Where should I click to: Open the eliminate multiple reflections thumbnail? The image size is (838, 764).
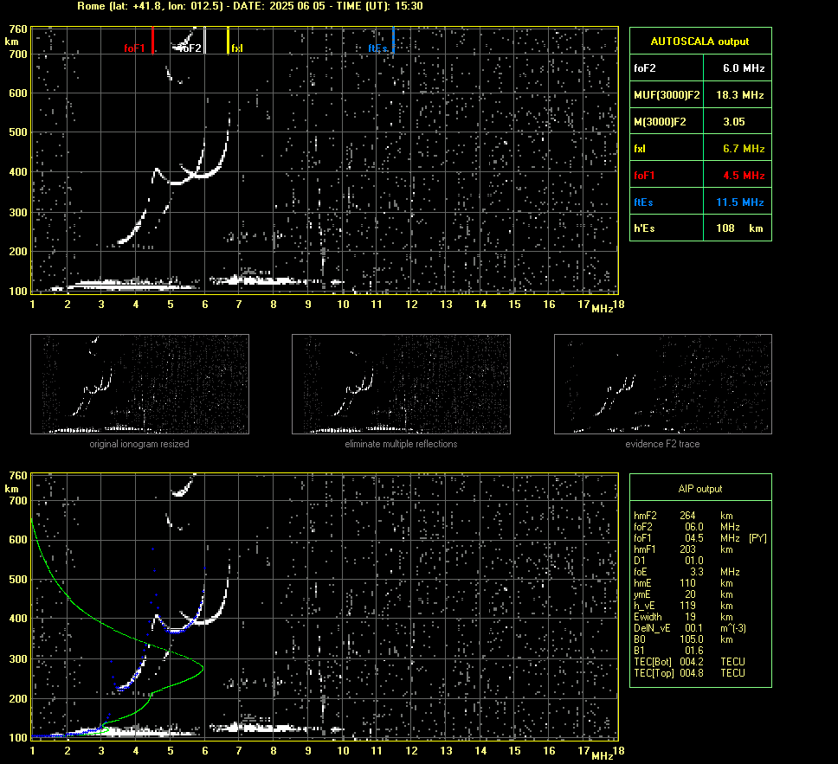click(x=401, y=384)
